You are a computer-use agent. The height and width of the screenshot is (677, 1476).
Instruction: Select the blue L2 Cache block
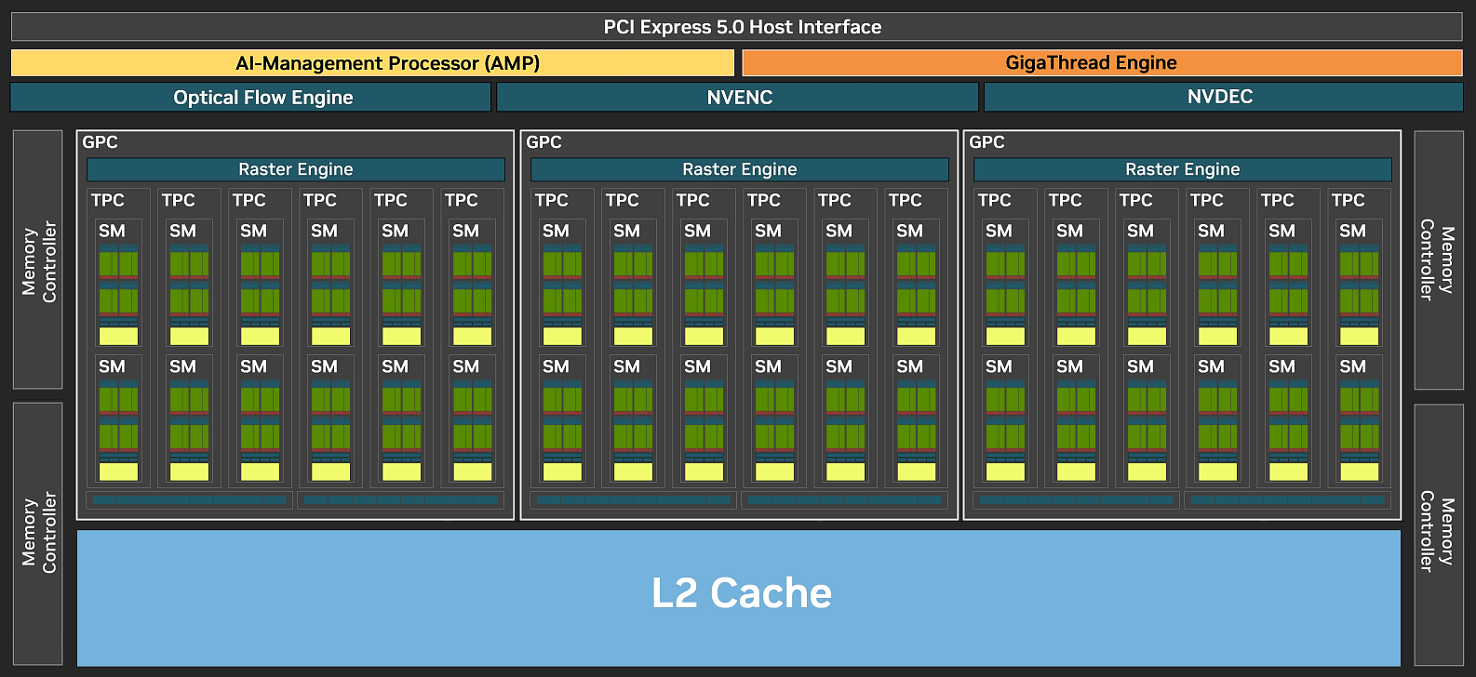click(739, 598)
